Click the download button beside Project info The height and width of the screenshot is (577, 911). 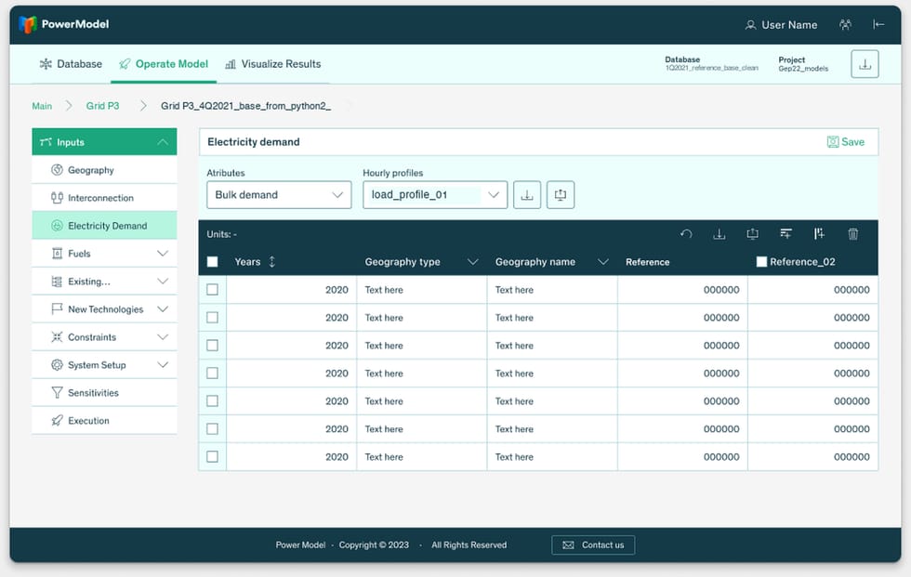click(865, 64)
